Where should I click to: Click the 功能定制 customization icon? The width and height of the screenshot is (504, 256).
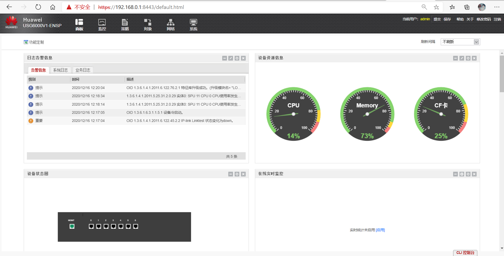point(26,42)
